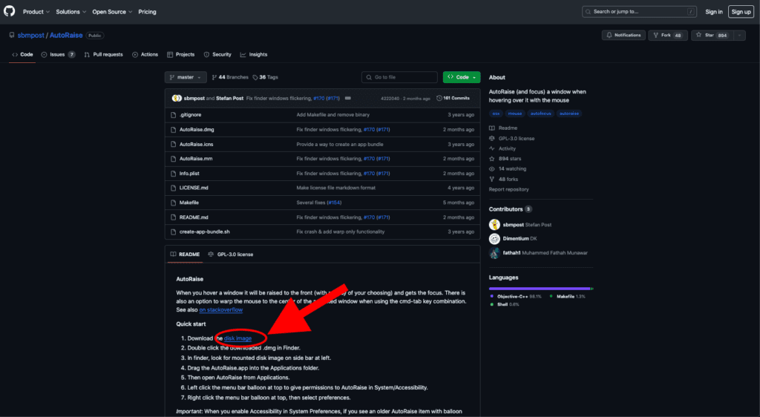The height and width of the screenshot is (417, 760).
Task: Switch to the Projects tab
Action: (x=181, y=55)
